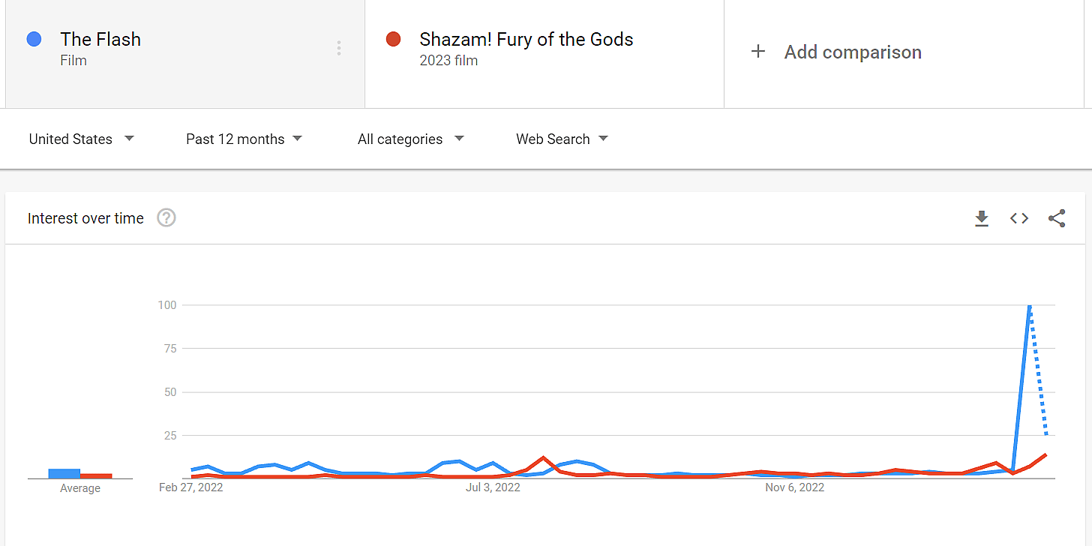Screen dimensions: 1092x546
Task: Click the Nov 6, 2022 axis label
Action: coord(794,487)
